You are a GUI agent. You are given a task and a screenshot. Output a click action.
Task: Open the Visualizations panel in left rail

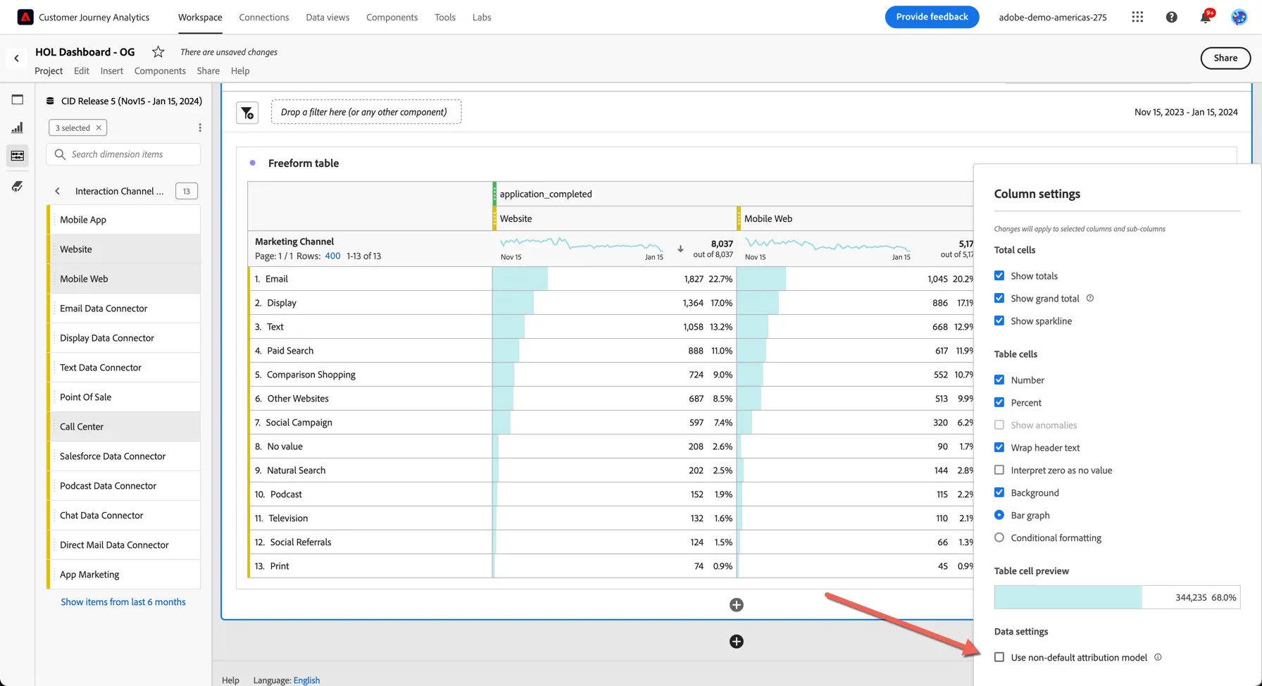(18, 127)
